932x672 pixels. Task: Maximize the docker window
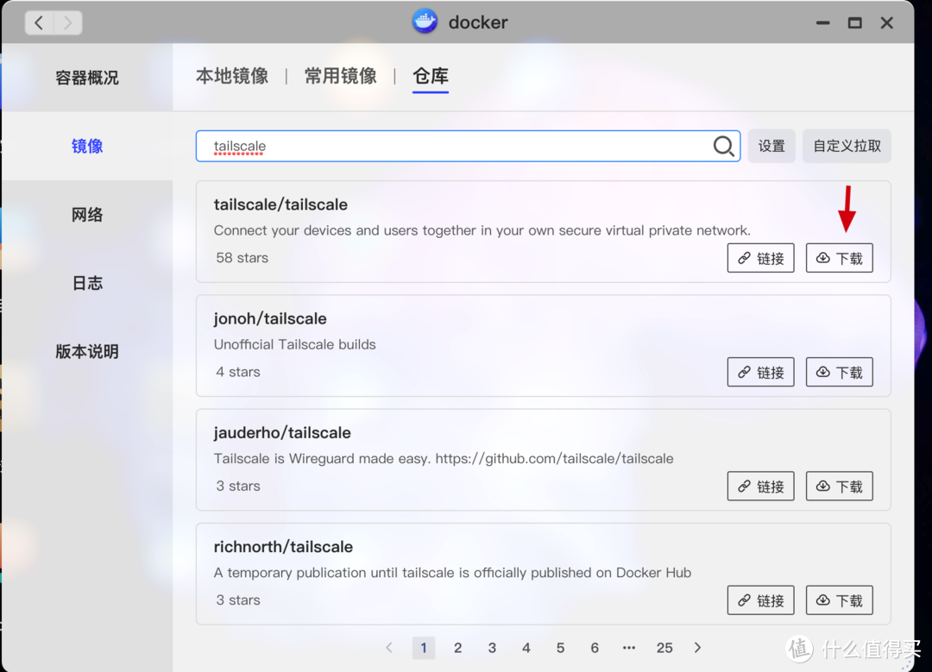click(854, 23)
